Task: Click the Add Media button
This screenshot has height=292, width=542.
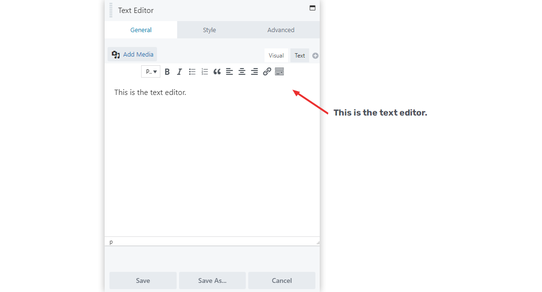Action: pyautogui.click(x=132, y=55)
